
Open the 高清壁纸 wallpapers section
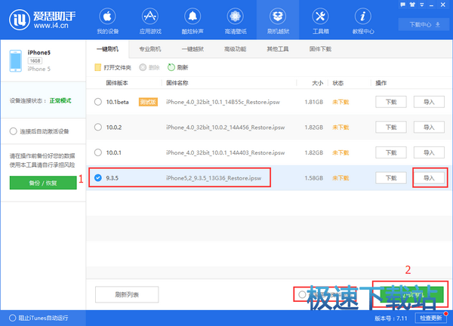click(235, 21)
